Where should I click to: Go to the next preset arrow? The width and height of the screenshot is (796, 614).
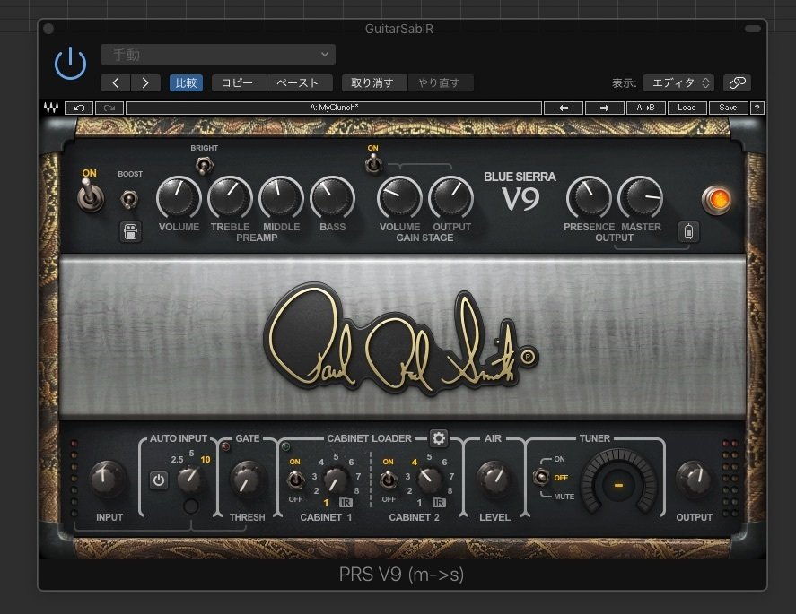[145, 82]
